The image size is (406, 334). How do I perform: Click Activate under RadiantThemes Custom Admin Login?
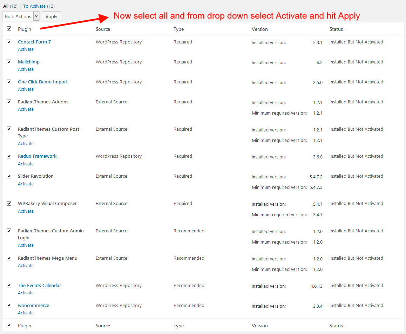pos(26,245)
